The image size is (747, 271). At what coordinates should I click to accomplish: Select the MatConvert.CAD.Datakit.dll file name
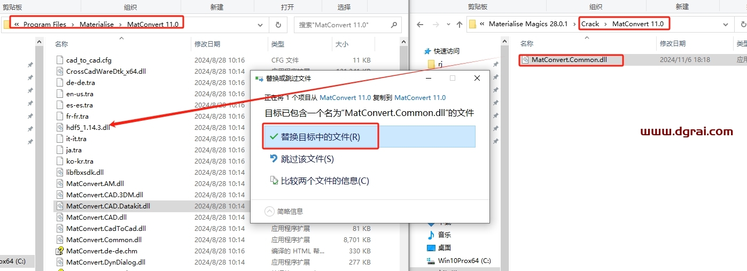(108, 206)
